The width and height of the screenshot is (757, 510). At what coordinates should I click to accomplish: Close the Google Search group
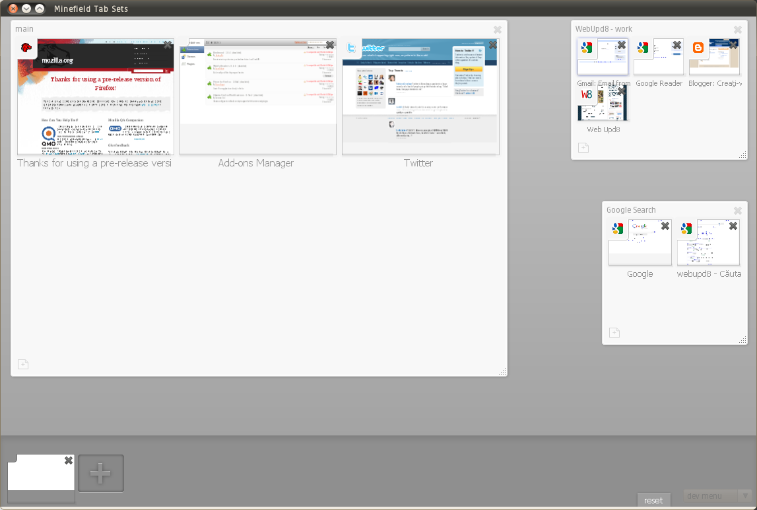738,211
